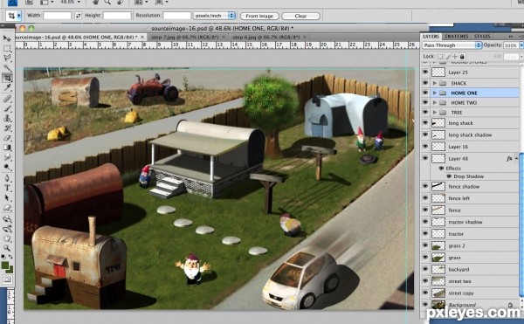Click the crop Width input field
This screenshot has height=324, width=524.
pyautogui.click(x=58, y=16)
